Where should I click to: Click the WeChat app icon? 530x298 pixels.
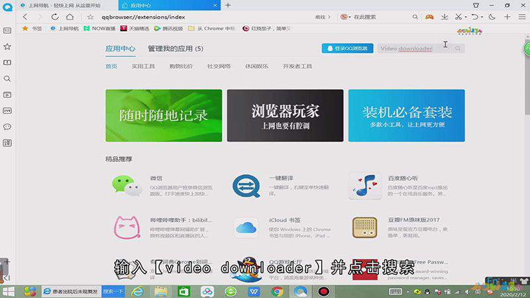coord(127,186)
